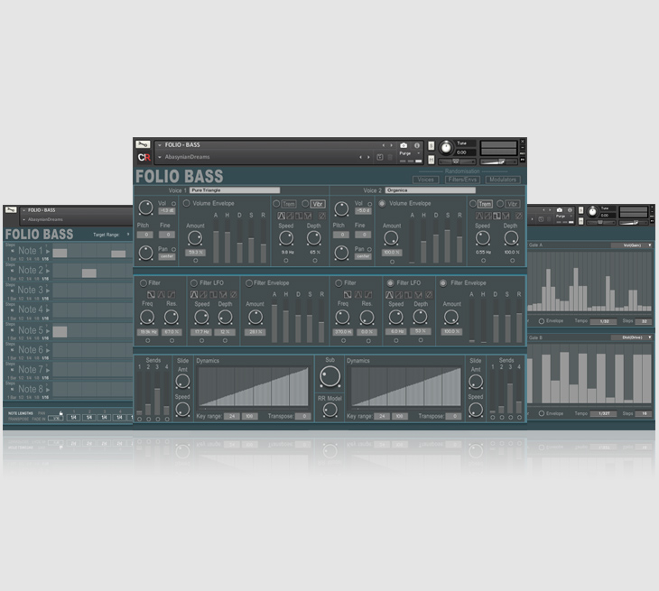Viewport: 659px width, 591px height.
Task: Click the Note 3 play arrow in left window
Action: [x=48, y=291]
